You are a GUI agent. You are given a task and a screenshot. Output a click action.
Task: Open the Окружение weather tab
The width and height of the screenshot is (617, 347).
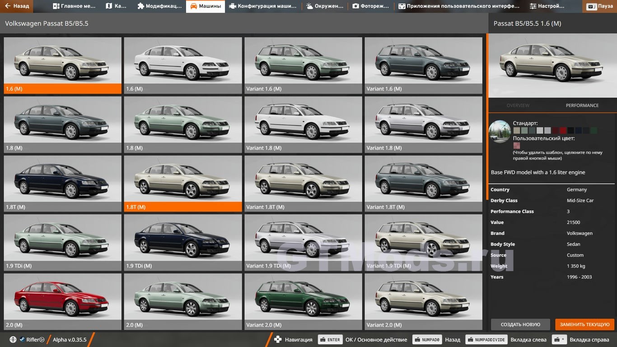coord(325,6)
